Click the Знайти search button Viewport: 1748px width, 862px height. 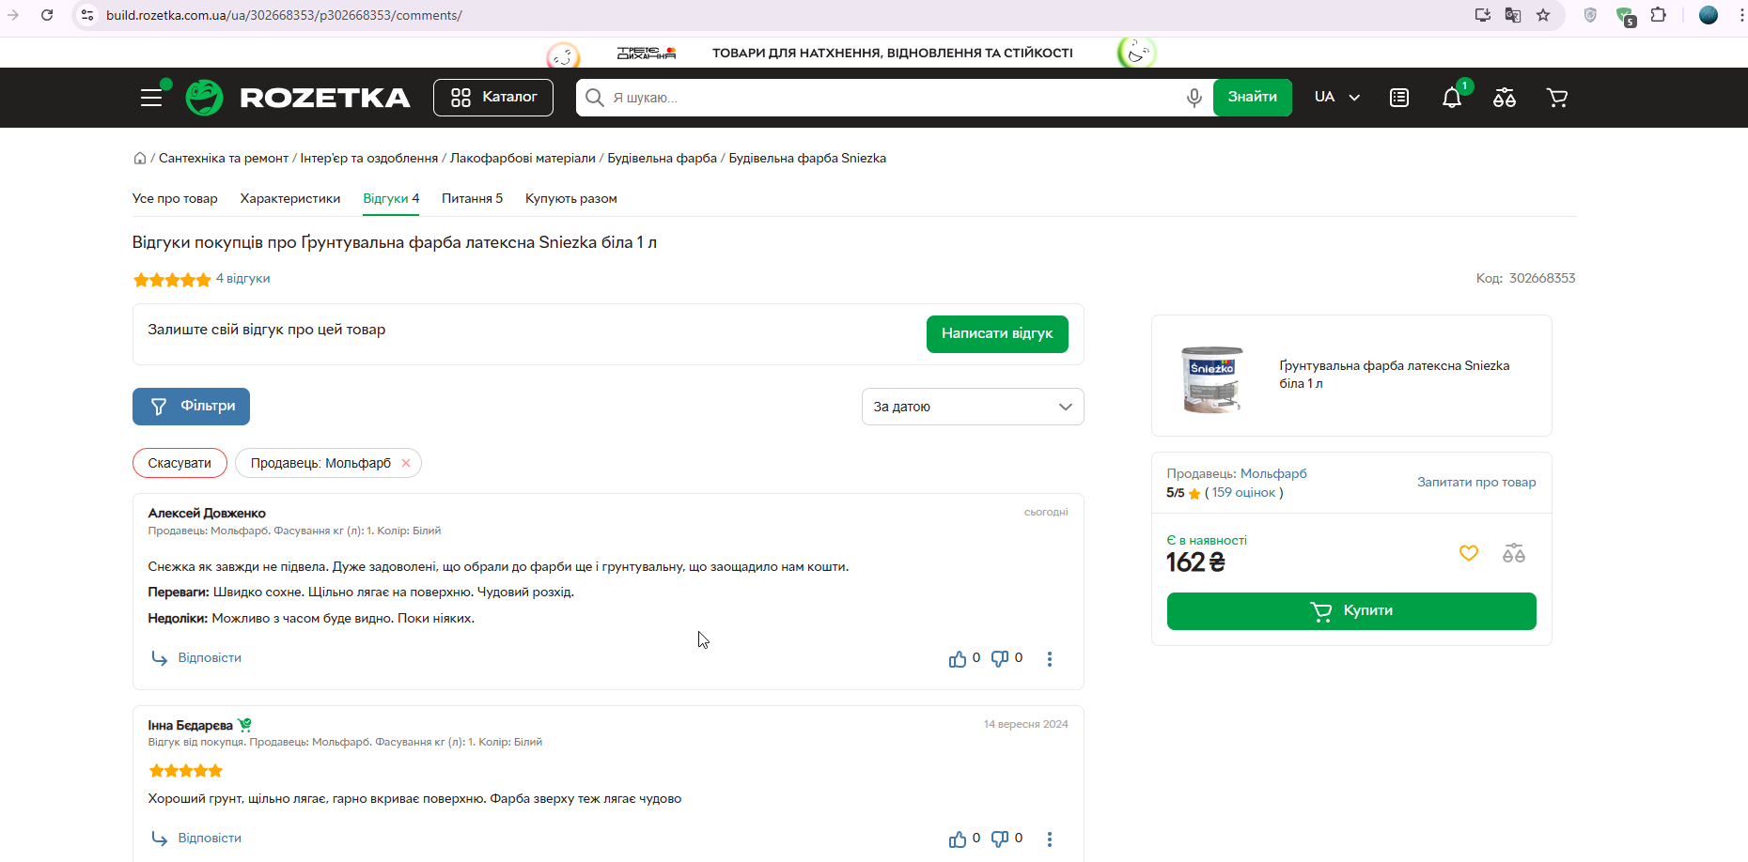point(1252,98)
